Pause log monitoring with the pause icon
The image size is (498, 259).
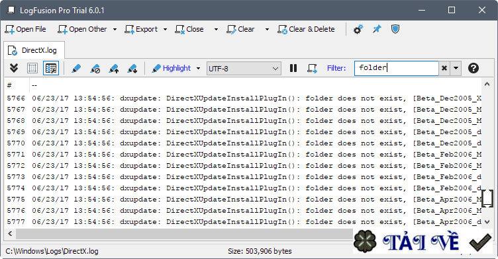pyautogui.click(x=293, y=68)
